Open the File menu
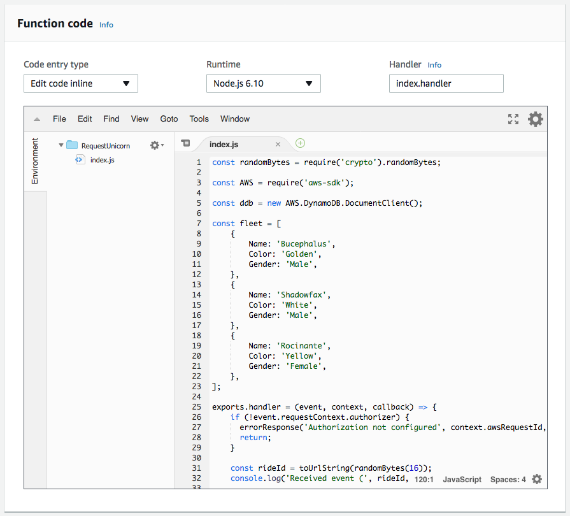This screenshot has height=516, width=570. (x=60, y=119)
